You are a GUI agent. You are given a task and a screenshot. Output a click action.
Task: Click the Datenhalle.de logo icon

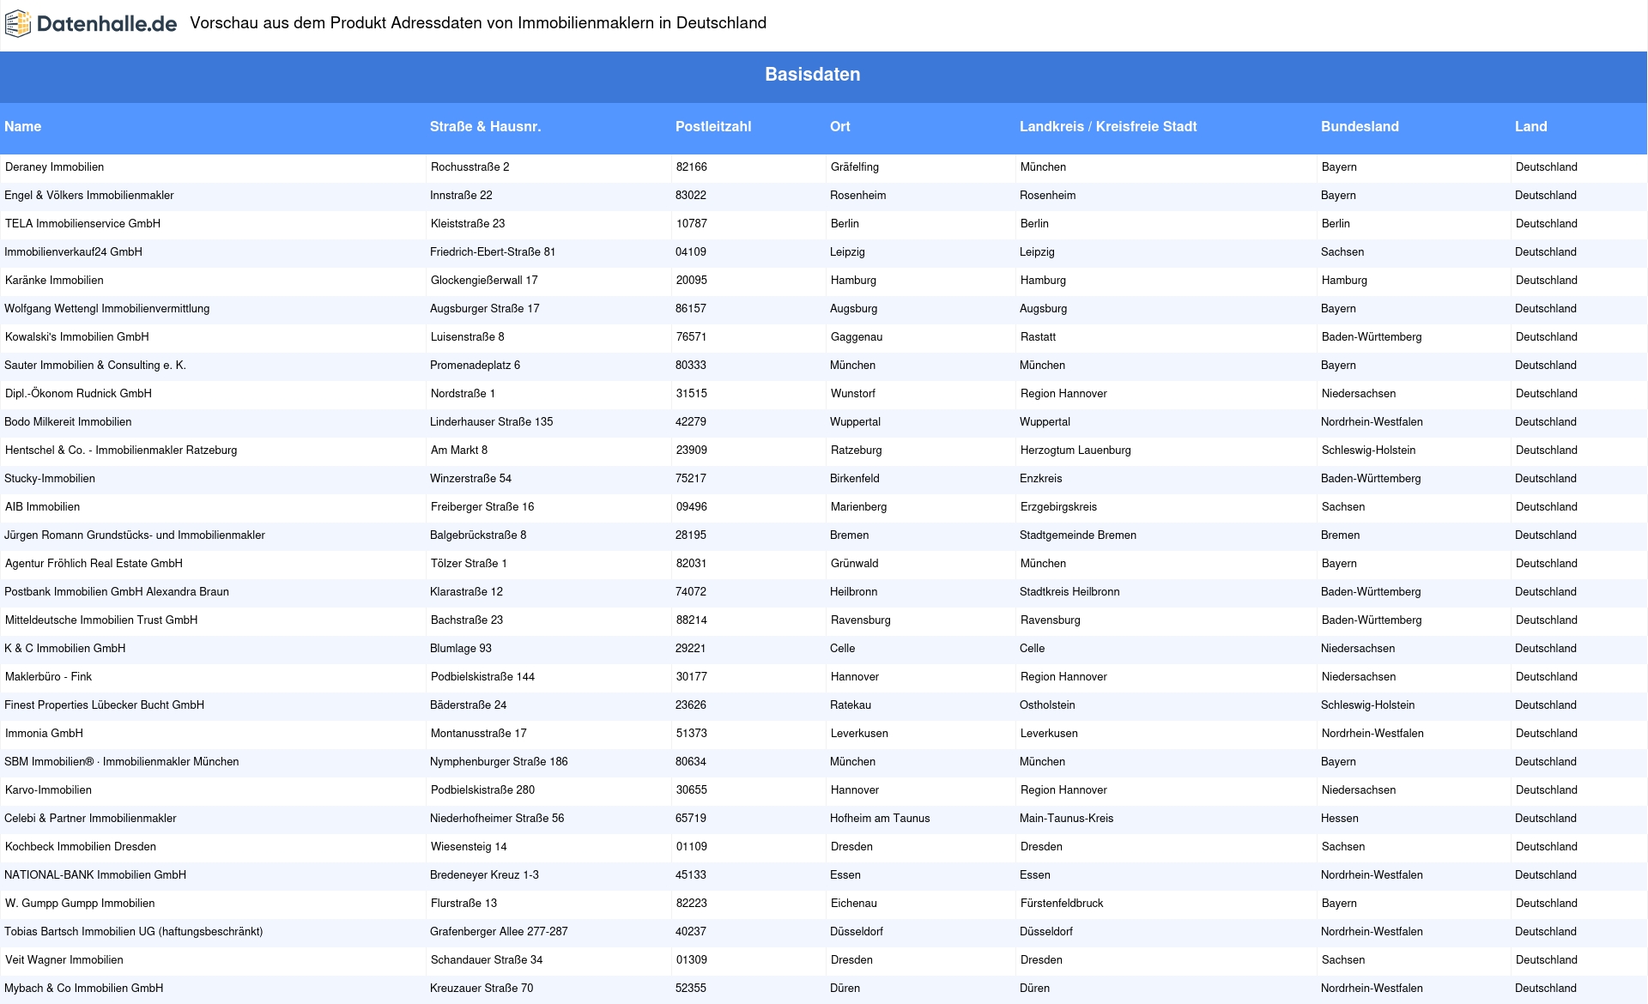click(x=18, y=24)
